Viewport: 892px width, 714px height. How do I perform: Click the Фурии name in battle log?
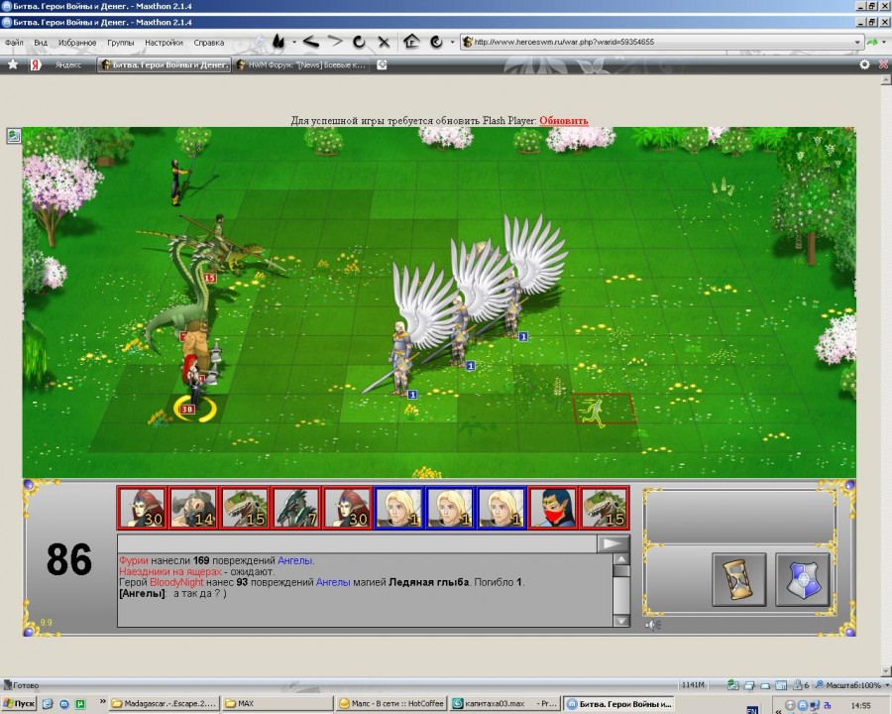[133, 561]
